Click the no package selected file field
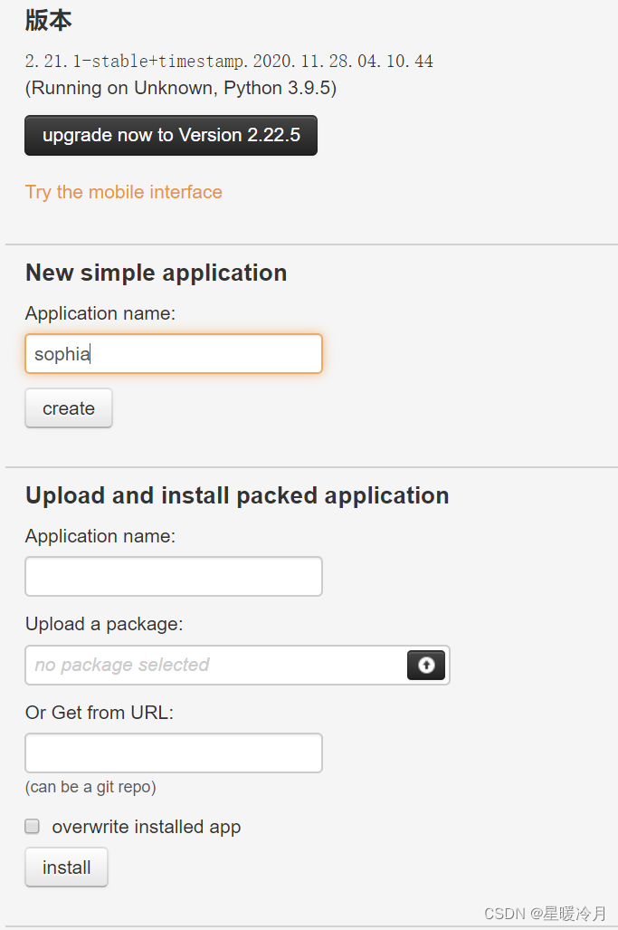The height and width of the screenshot is (930, 618). [215, 665]
